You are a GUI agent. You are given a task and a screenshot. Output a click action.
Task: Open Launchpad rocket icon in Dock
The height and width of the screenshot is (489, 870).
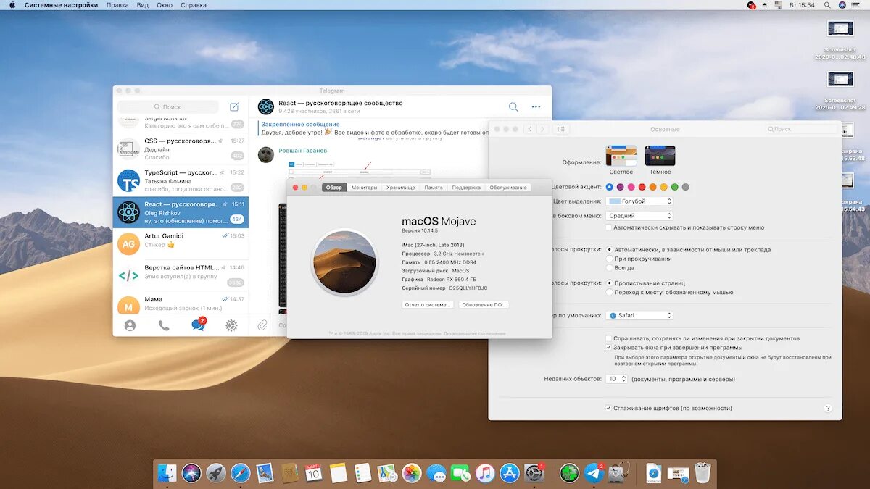[216, 473]
